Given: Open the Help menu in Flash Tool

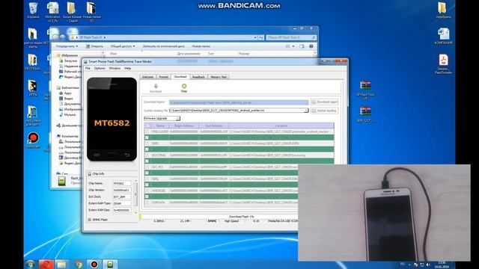Looking at the screenshot, I should pyautogui.click(x=128, y=68).
